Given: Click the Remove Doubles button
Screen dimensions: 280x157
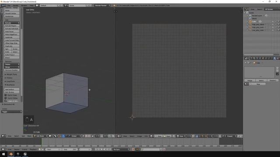Looking at the screenshot, I should tap(12, 70).
